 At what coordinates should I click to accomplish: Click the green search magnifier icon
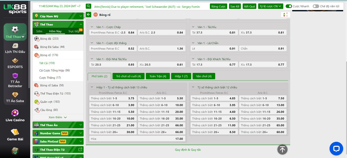tap(88, 6)
